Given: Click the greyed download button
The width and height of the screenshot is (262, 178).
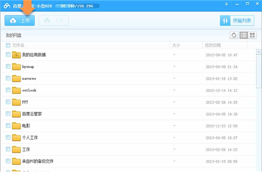Looking at the screenshot, I should pos(54,20).
